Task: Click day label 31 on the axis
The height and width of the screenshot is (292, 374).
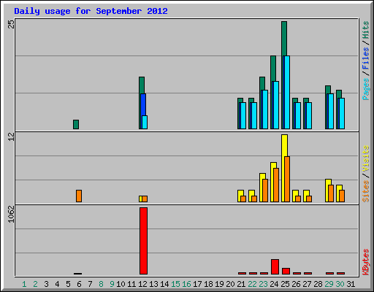Action: click(x=351, y=284)
